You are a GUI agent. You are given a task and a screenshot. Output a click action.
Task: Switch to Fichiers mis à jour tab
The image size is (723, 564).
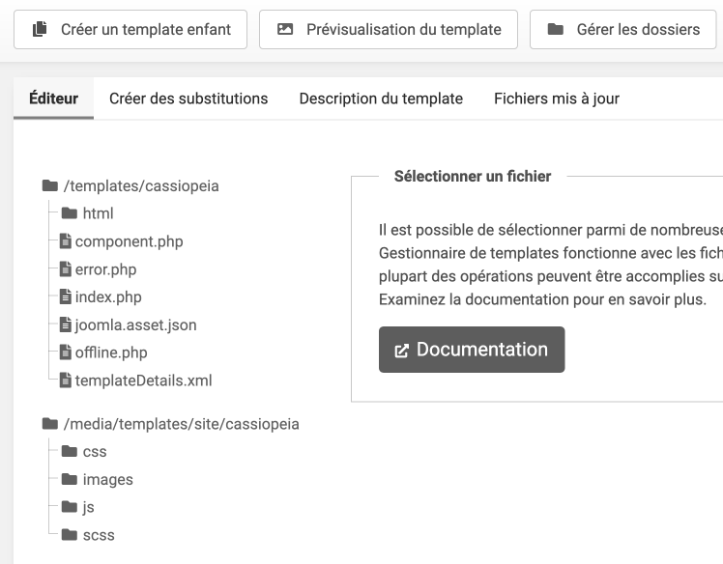click(557, 99)
